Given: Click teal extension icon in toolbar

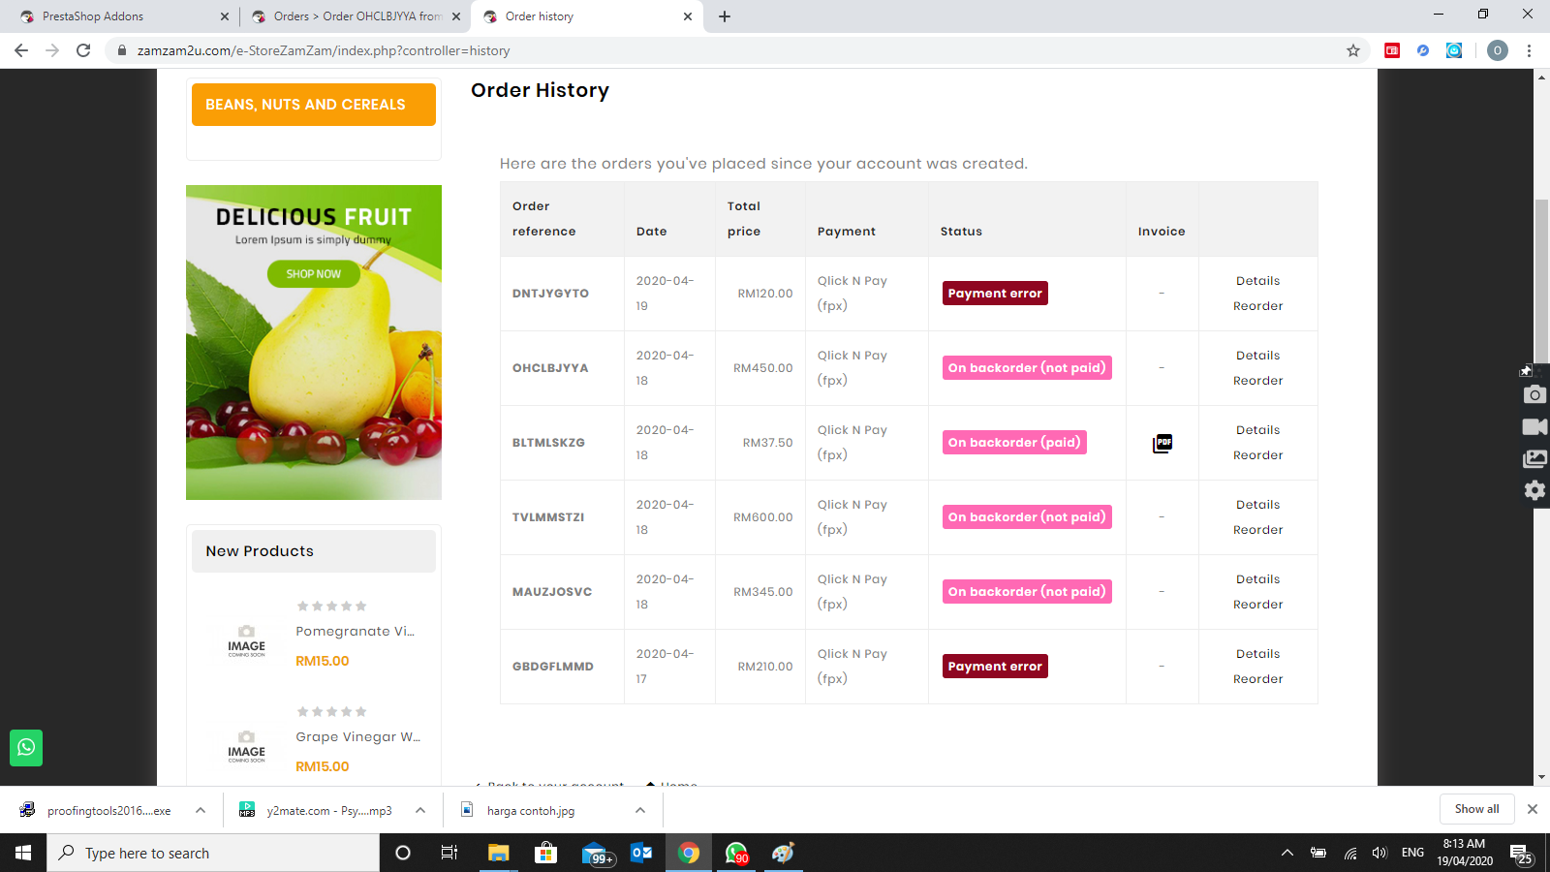Looking at the screenshot, I should tap(1454, 50).
